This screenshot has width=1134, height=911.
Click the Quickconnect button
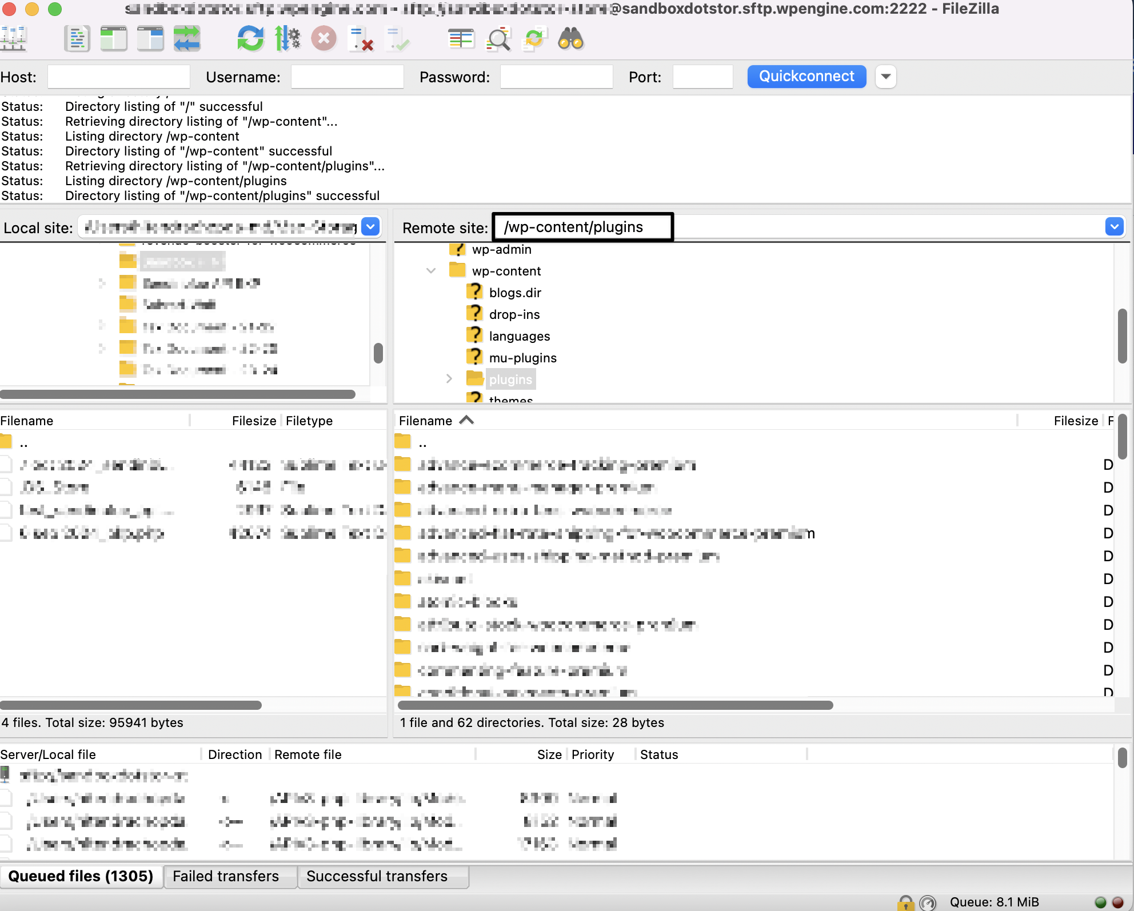tap(806, 77)
